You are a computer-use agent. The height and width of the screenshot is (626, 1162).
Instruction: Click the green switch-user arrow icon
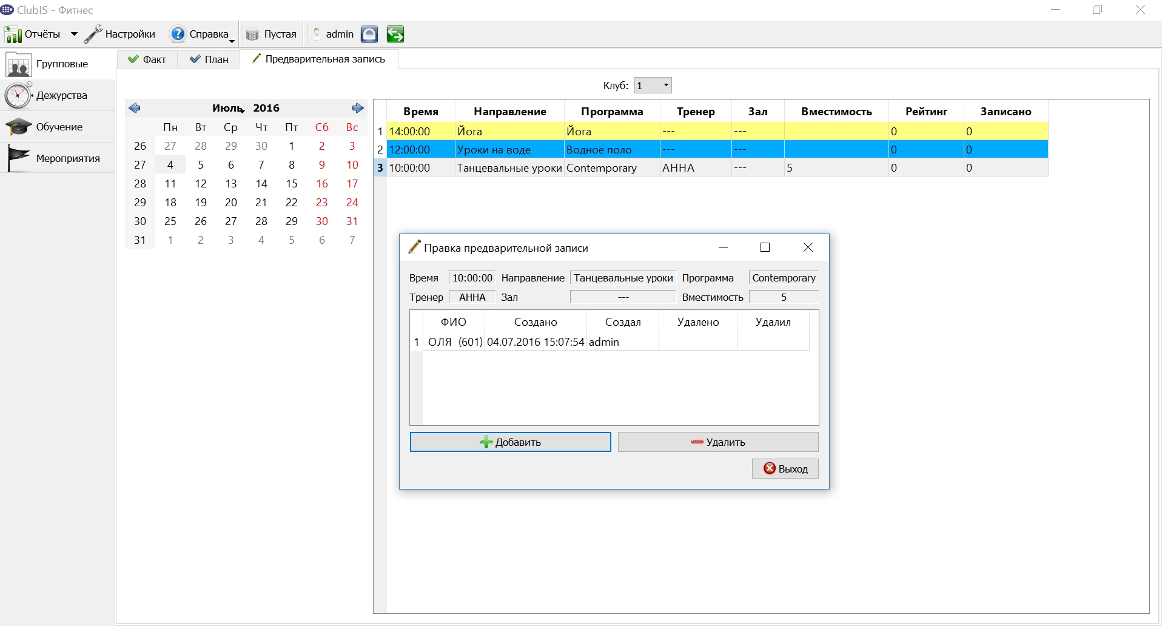point(395,35)
